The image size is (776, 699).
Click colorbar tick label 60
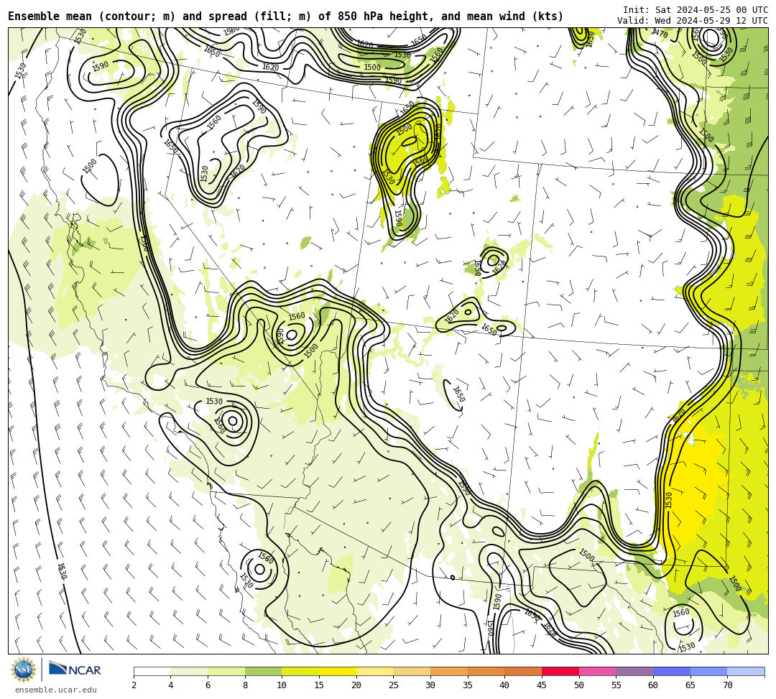(x=653, y=685)
